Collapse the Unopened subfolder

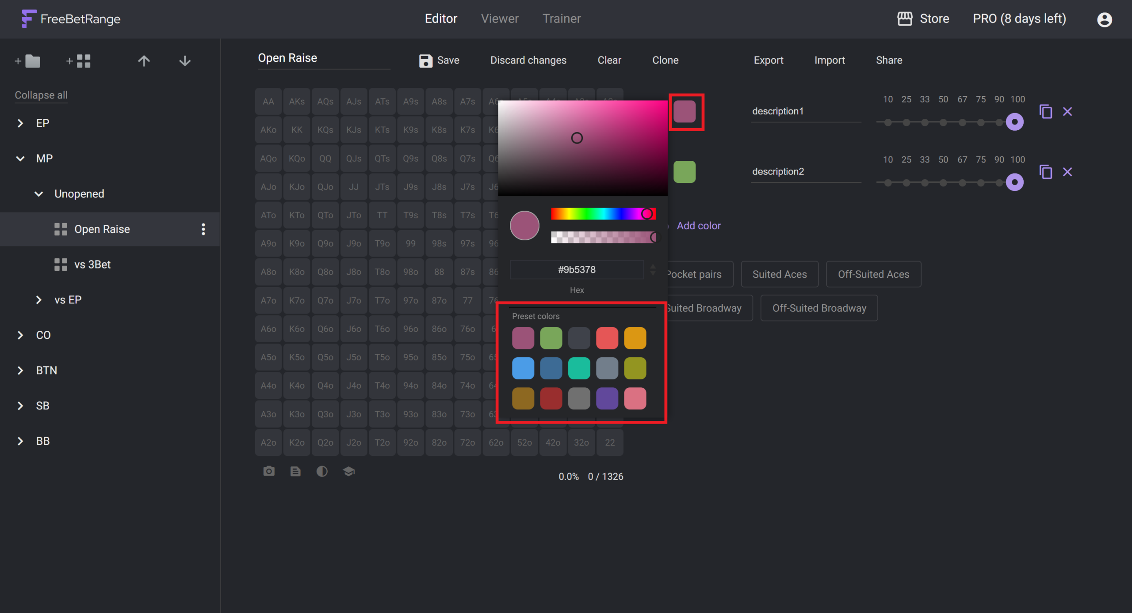39,194
